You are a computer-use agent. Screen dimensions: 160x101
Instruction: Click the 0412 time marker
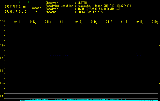pyautogui.click(x=33, y=22)
